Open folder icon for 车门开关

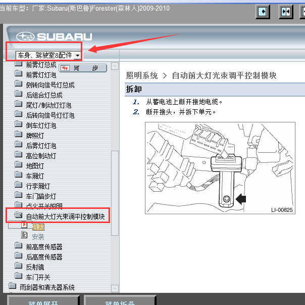[x=19, y=276]
